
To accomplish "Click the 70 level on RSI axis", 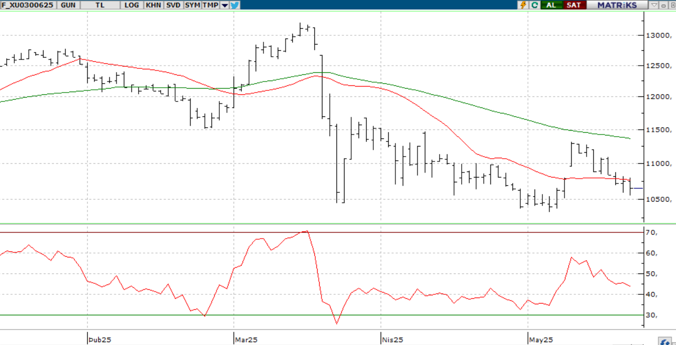I will (652, 233).
